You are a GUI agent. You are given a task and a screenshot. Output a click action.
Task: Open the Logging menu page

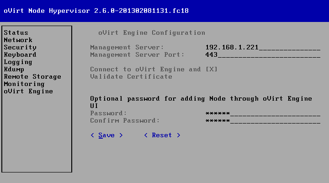18,62
